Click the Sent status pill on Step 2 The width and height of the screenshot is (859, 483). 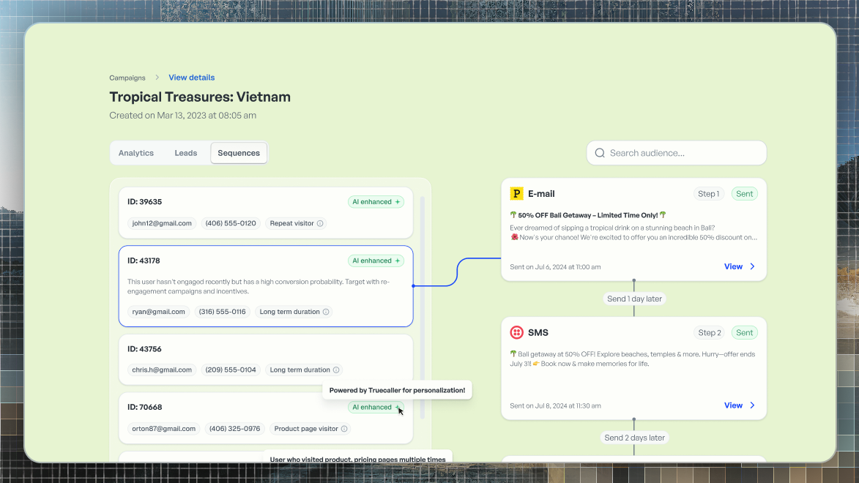click(744, 332)
